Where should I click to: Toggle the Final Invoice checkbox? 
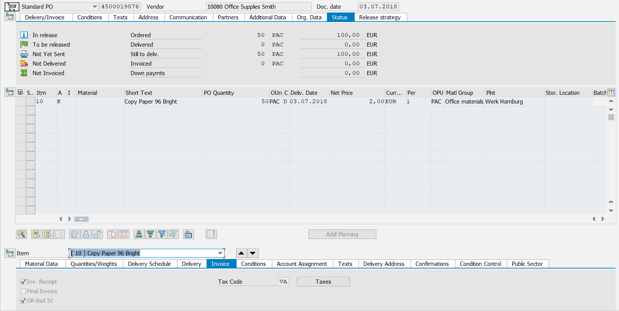(23, 291)
